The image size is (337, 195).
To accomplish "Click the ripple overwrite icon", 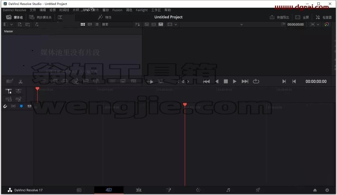I will coord(65,81).
